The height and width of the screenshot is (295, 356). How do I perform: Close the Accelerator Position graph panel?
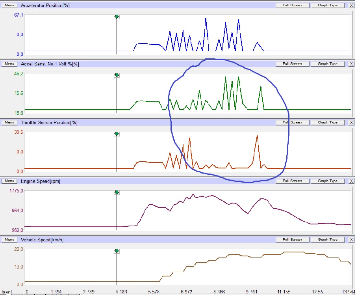click(351, 6)
